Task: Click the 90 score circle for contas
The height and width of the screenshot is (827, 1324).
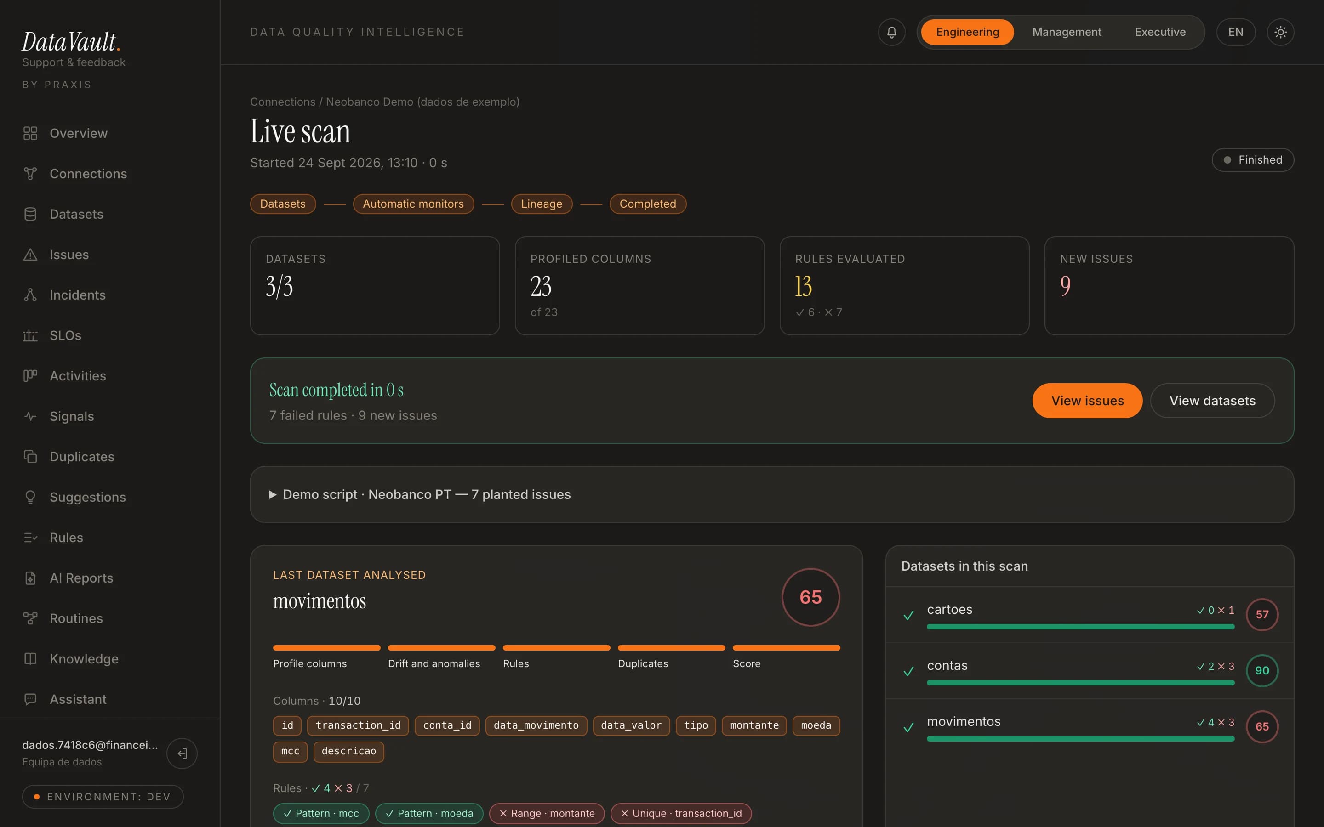Action: click(x=1261, y=671)
